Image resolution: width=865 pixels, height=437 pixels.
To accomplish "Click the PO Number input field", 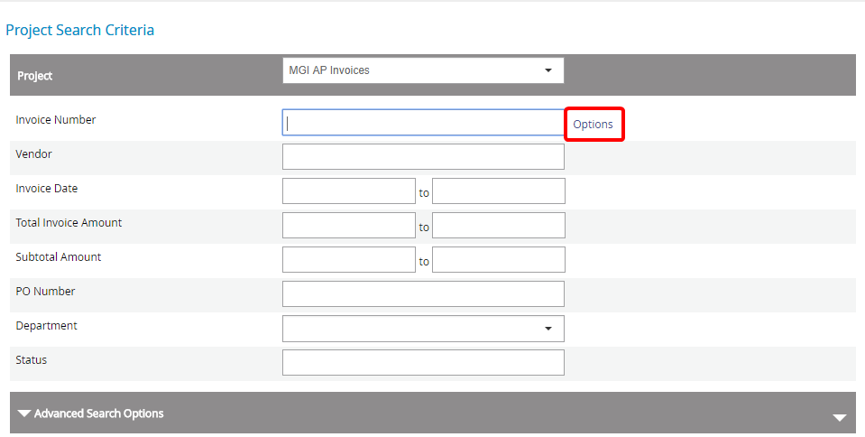I will point(423,294).
